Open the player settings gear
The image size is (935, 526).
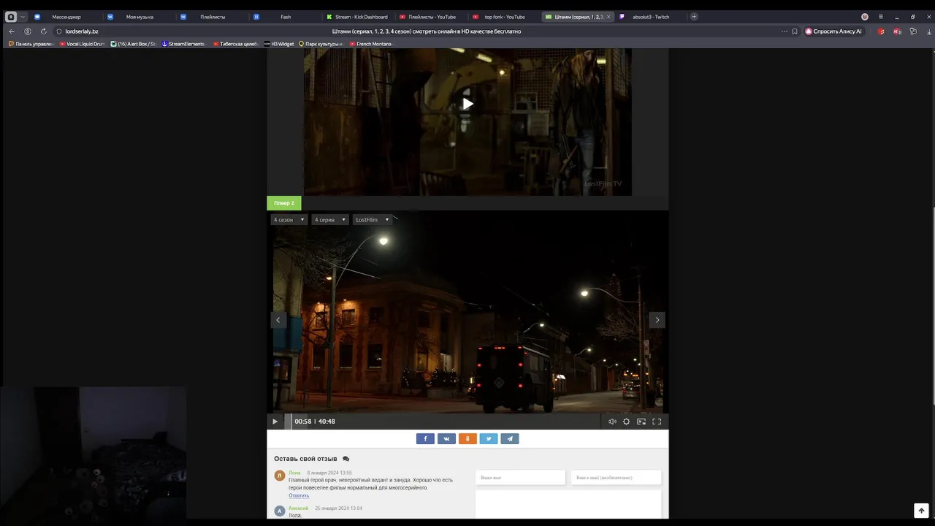coord(626,422)
